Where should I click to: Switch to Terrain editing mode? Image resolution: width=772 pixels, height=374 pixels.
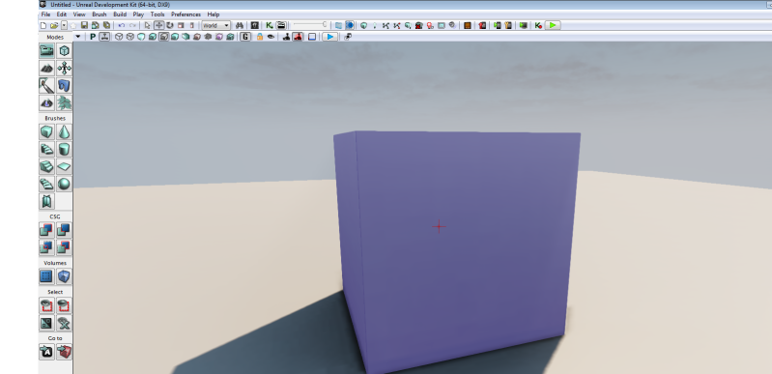[46, 68]
